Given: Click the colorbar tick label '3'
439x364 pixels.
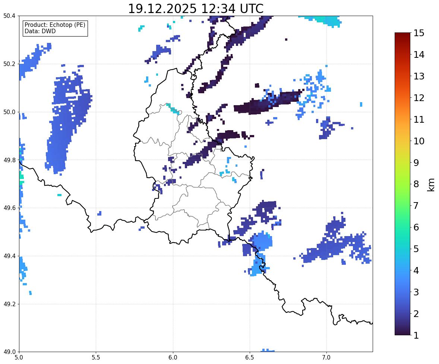Looking at the screenshot, I should (416, 292).
